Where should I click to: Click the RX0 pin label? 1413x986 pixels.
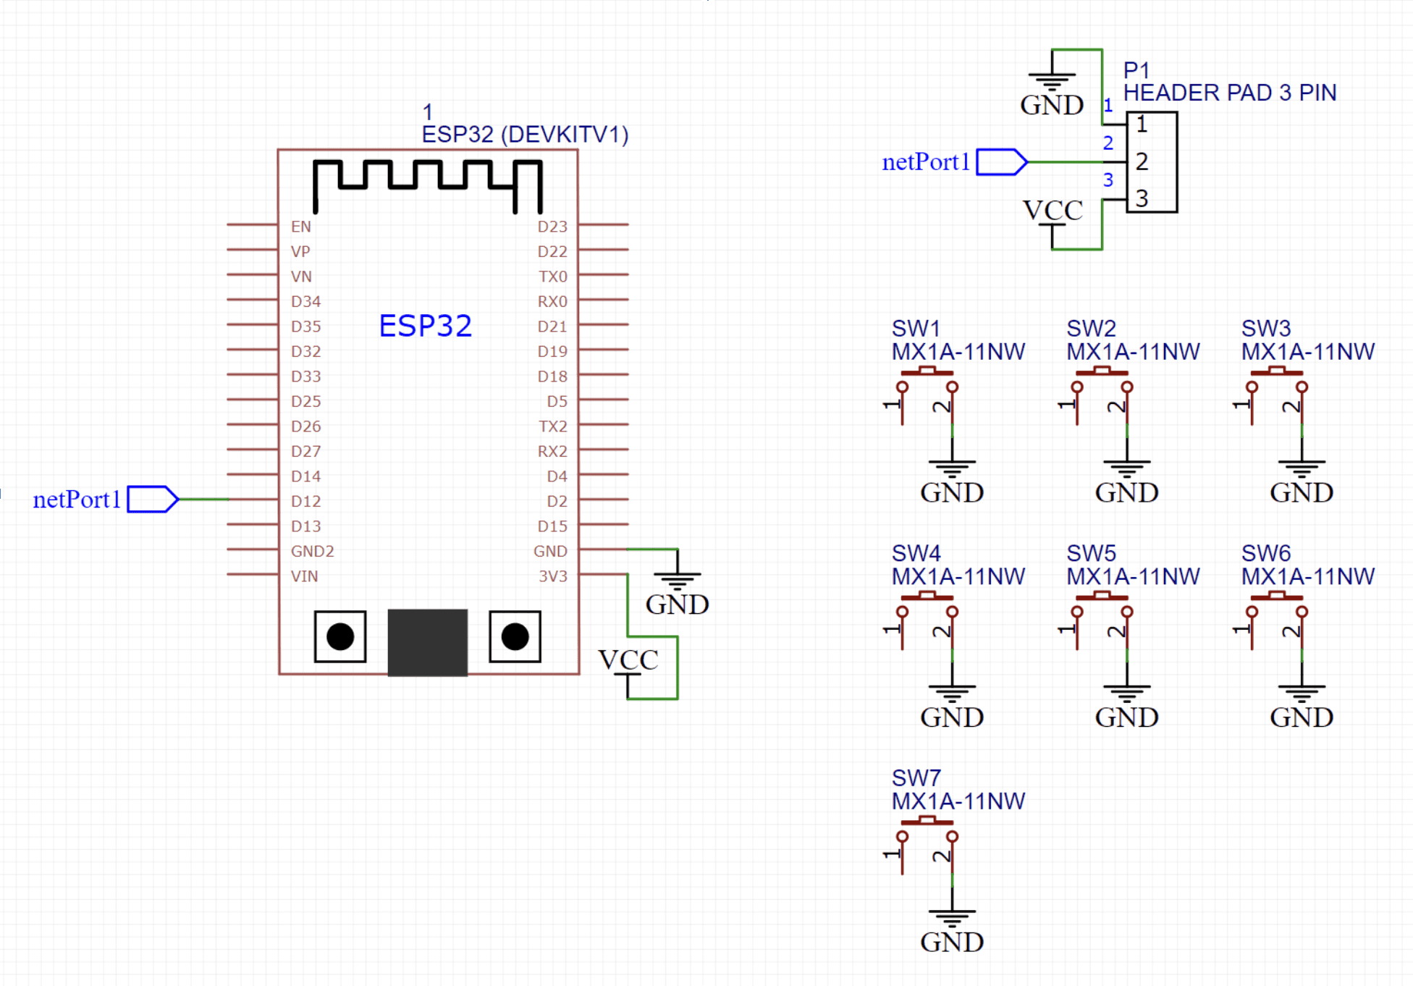(552, 302)
